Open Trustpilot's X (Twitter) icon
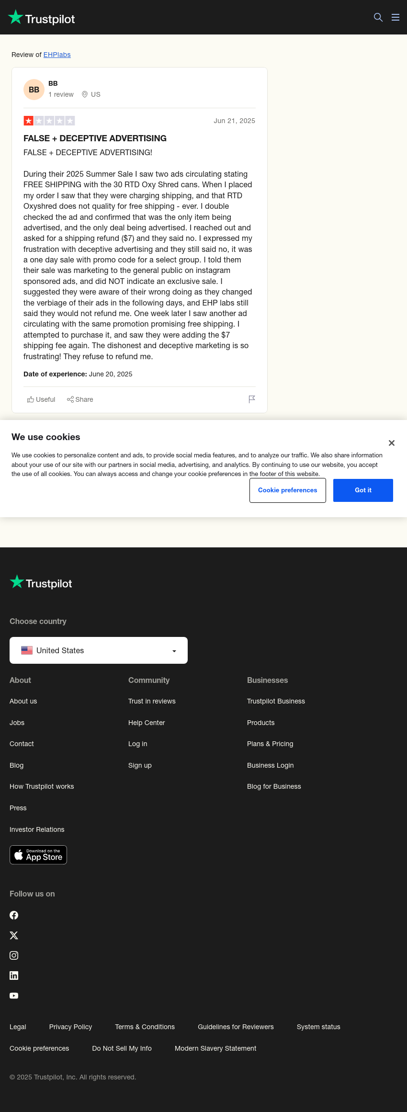Image resolution: width=407 pixels, height=1112 pixels. (14, 935)
